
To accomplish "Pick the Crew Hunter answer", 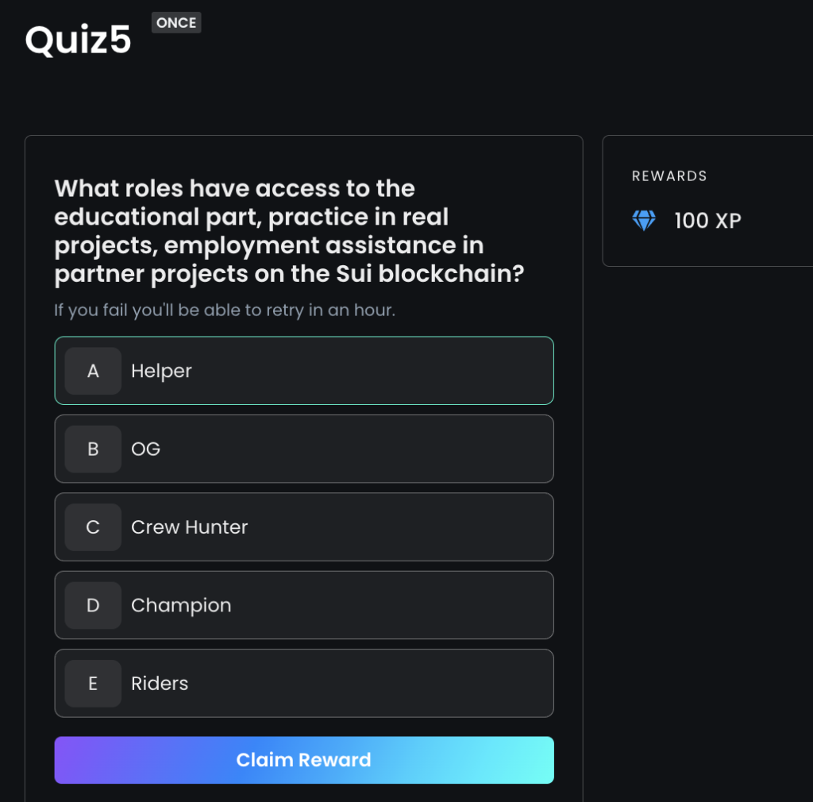I will 304,527.
